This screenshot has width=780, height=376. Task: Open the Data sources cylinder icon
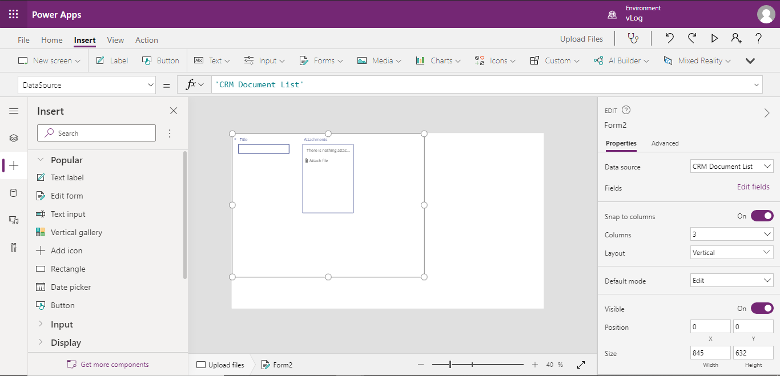click(14, 193)
